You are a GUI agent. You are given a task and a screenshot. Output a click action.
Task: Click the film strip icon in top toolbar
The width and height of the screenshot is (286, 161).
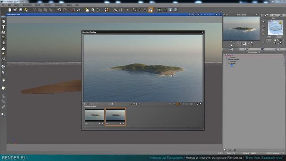(159, 10)
